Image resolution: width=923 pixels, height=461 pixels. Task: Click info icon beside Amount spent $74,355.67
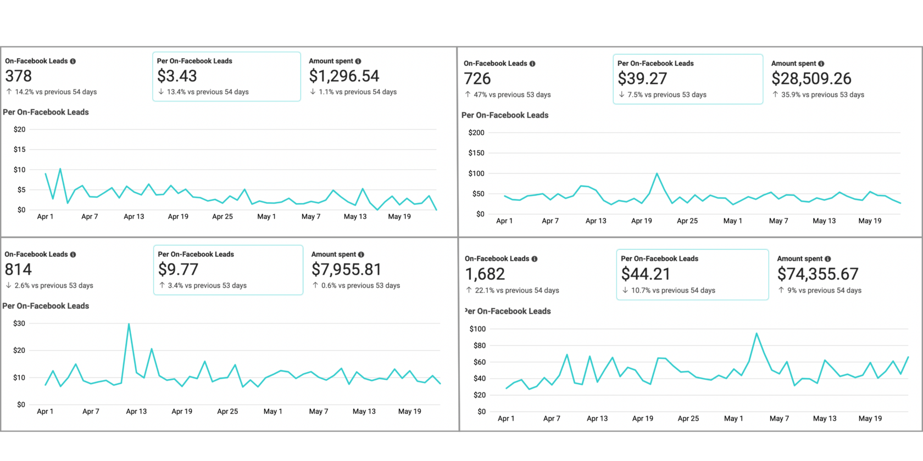point(828,259)
